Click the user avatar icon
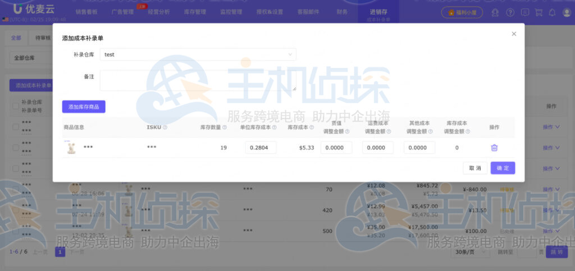The image size is (575, 271). pos(566,12)
